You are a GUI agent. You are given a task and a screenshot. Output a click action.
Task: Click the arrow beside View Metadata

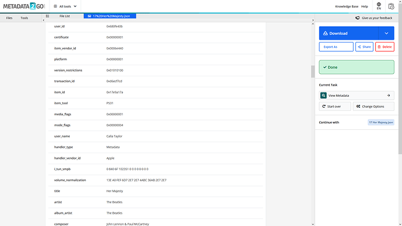[389, 96]
